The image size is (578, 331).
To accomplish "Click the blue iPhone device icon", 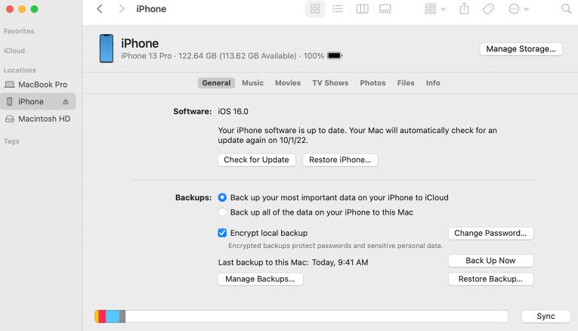I will [x=107, y=48].
